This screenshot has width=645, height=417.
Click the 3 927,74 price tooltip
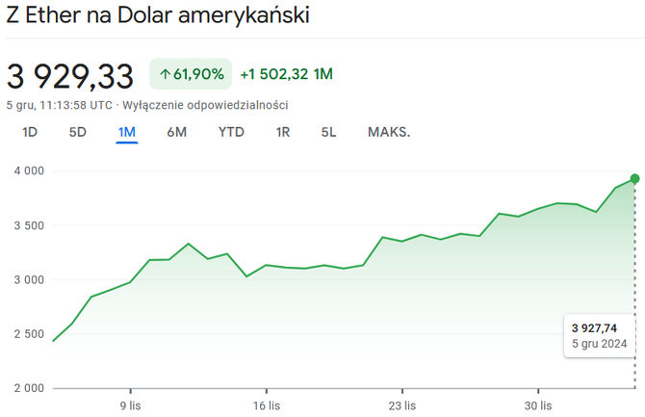[x=601, y=336]
